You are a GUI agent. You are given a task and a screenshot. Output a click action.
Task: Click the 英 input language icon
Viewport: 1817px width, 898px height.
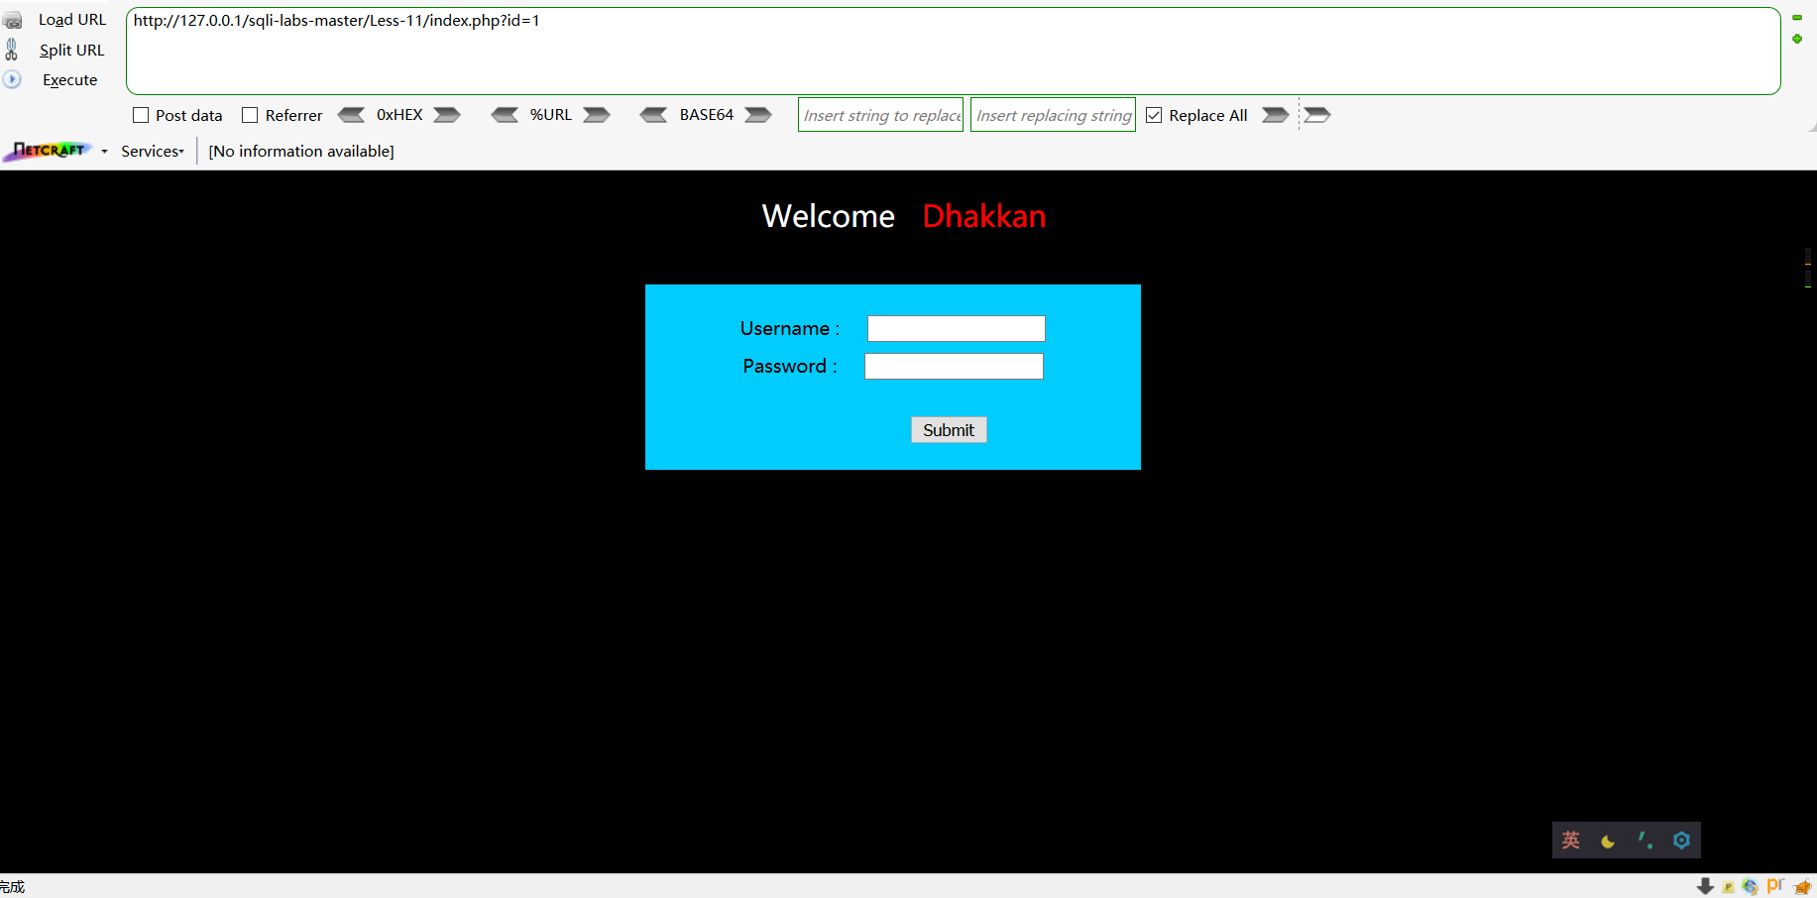pyautogui.click(x=1571, y=841)
